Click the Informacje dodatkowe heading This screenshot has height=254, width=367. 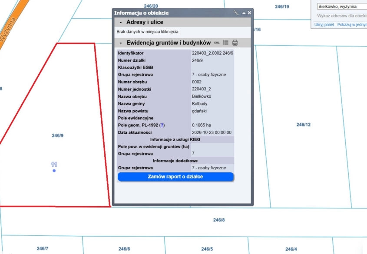[175, 161]
